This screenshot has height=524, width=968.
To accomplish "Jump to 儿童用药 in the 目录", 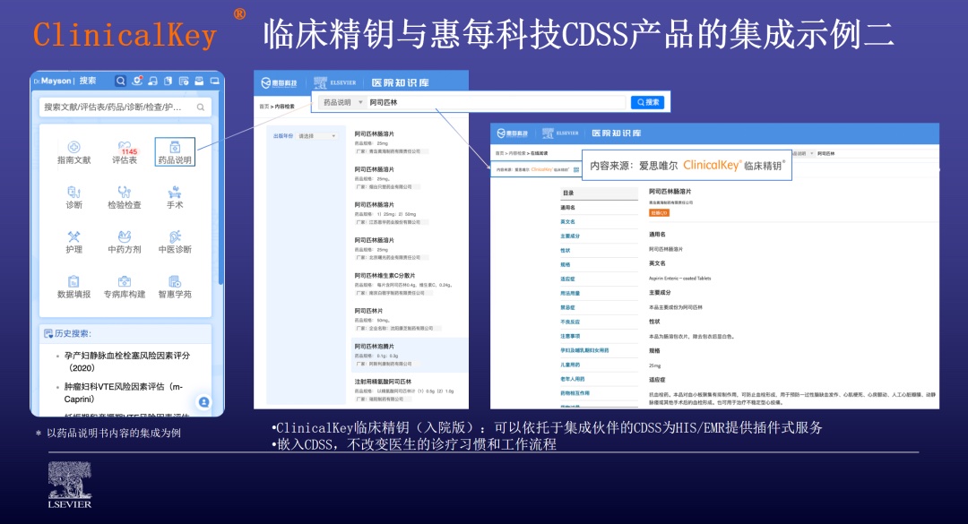I will click(x=570, y=365).
